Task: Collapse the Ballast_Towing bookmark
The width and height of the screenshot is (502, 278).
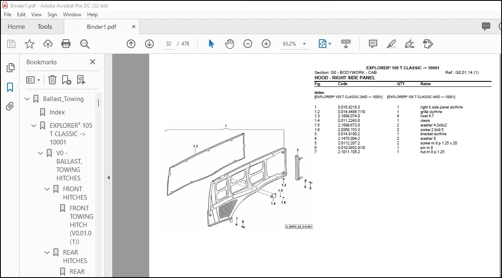Action: pyautogui.click(x=28, y=99)
